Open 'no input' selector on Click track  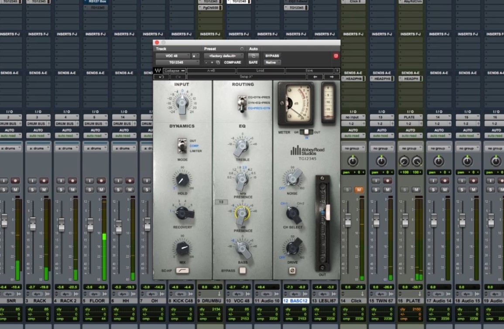click(353, 117)
